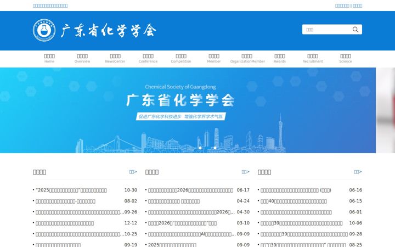
Task: Select the Science navigation item
Action: 346,59
